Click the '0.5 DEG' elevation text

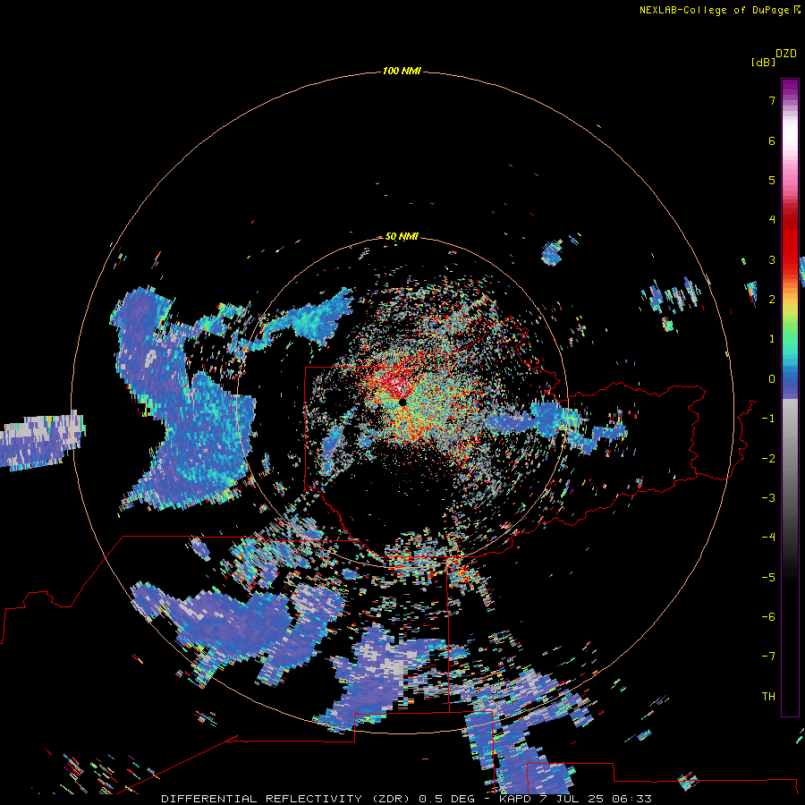(446, 799)
